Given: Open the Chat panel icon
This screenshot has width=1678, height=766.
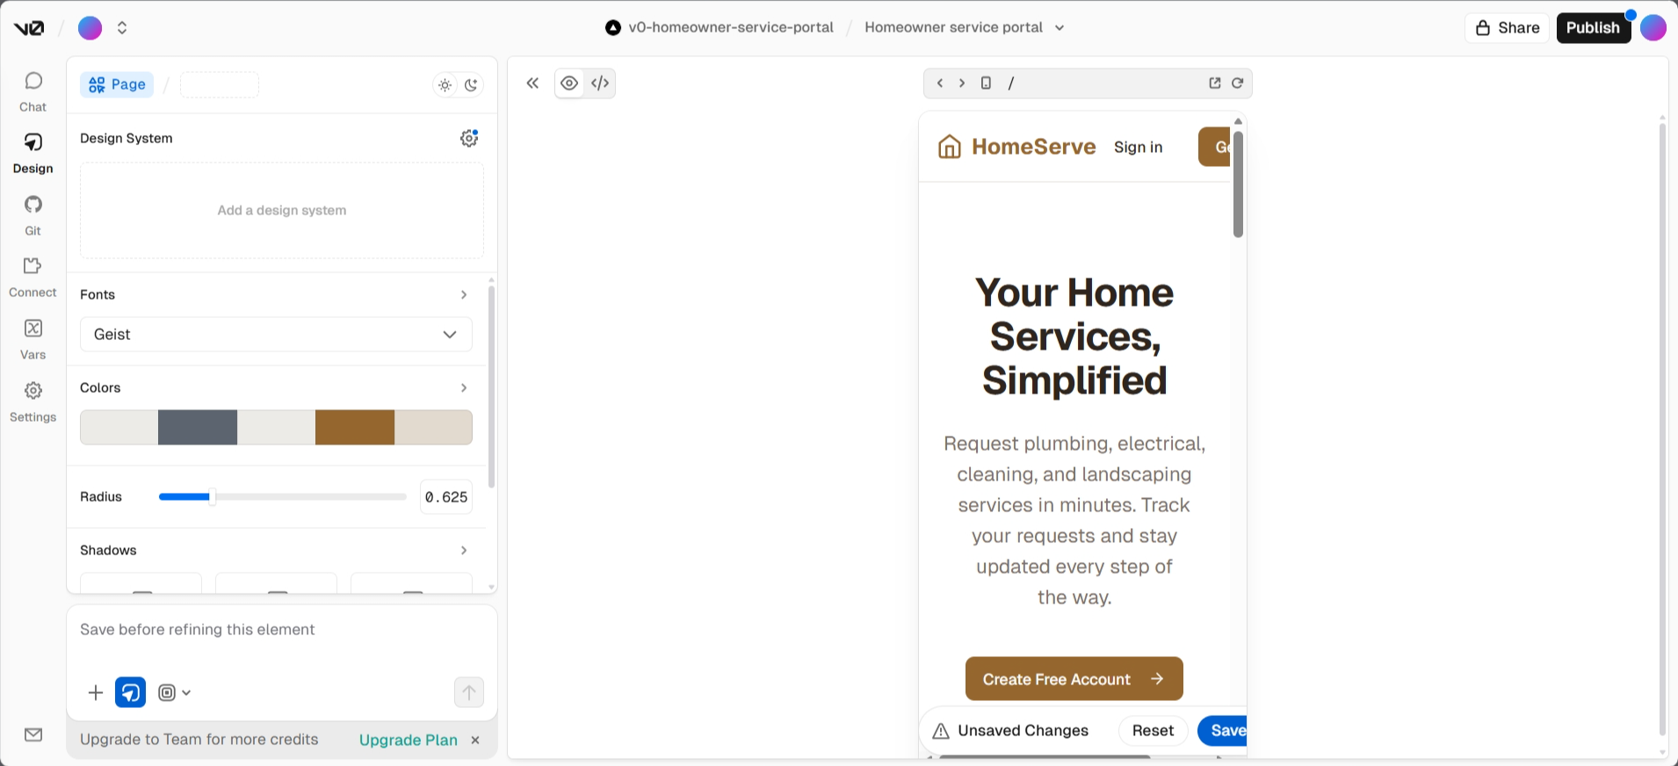Looking at the screenshot, I should pyautogui.click(x=33, y=82).
